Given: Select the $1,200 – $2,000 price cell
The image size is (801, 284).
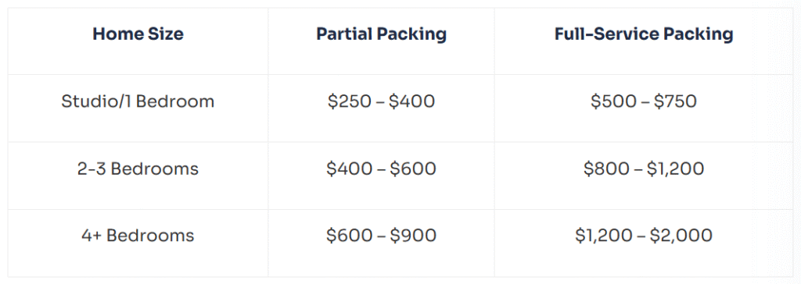Looking at the screenshot, I should point(644,236).
